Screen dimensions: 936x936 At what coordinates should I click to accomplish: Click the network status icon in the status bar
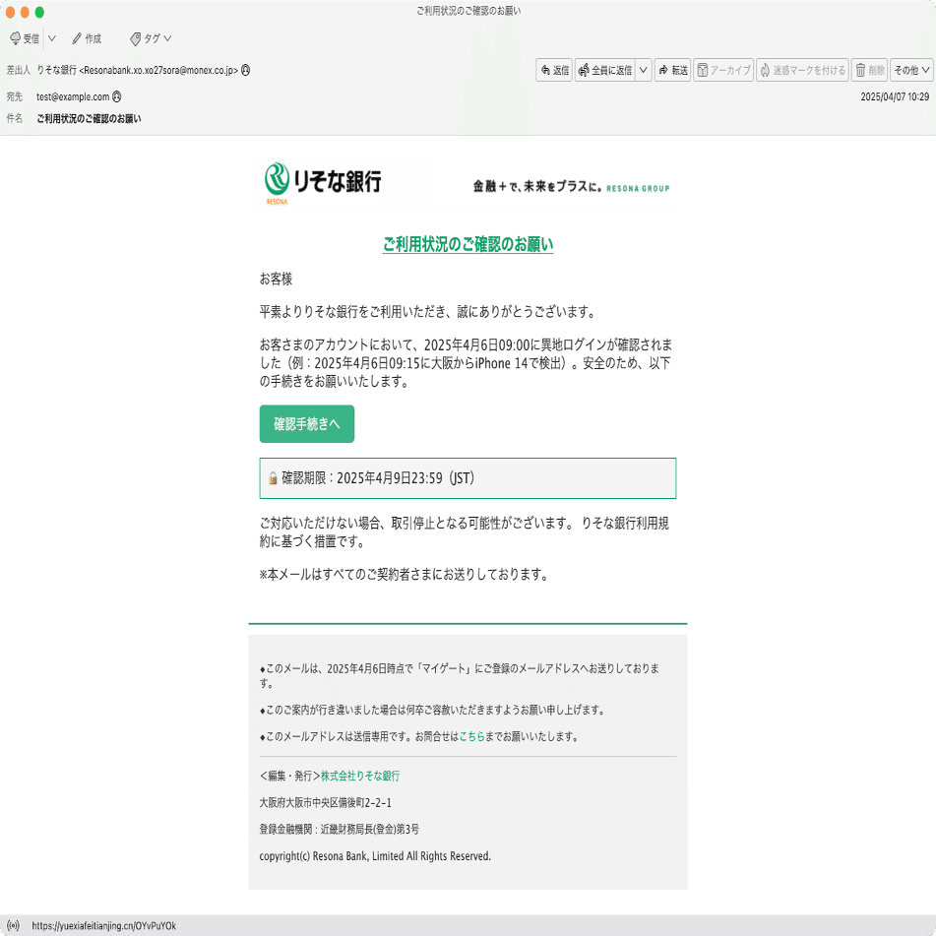coord(13,924)
